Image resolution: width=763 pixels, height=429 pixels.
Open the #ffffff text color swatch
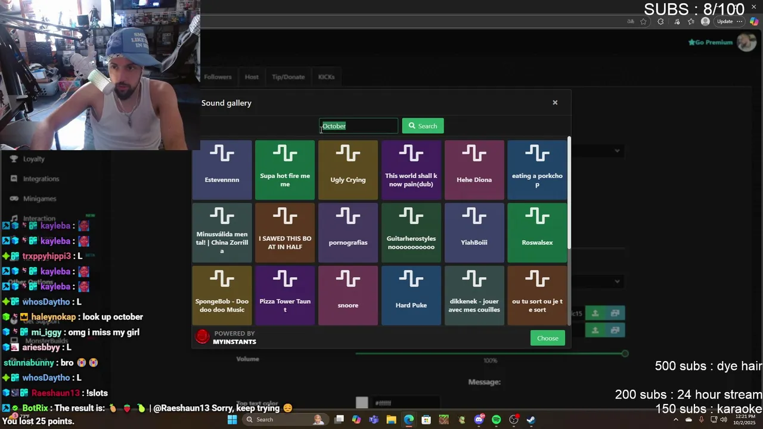point(362,403)
